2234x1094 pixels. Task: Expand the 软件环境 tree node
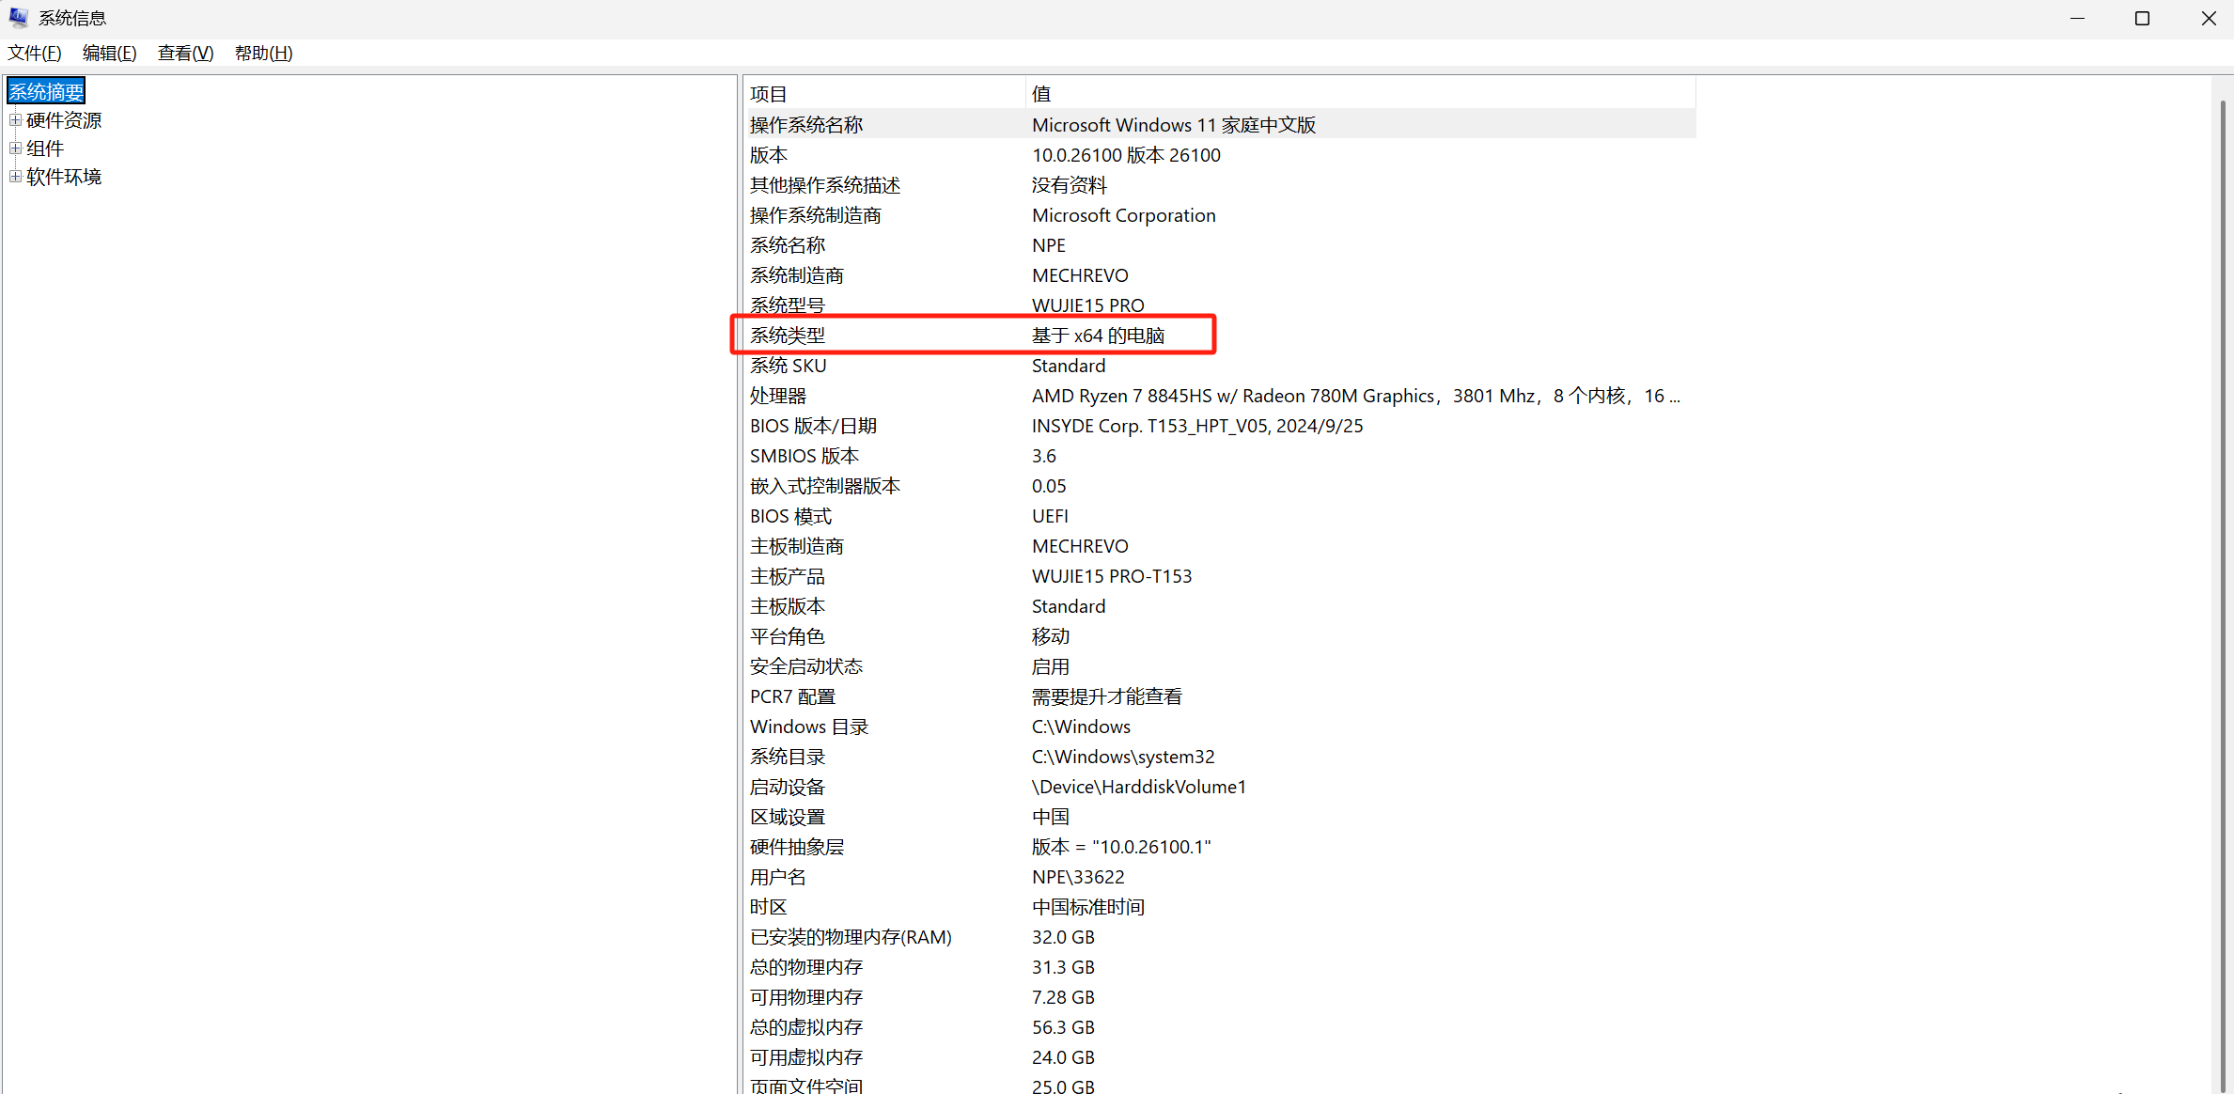point(15,177)
